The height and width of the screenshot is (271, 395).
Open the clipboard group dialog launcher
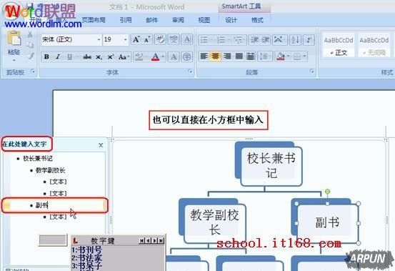pyautogui.click(x=33, y=72)
